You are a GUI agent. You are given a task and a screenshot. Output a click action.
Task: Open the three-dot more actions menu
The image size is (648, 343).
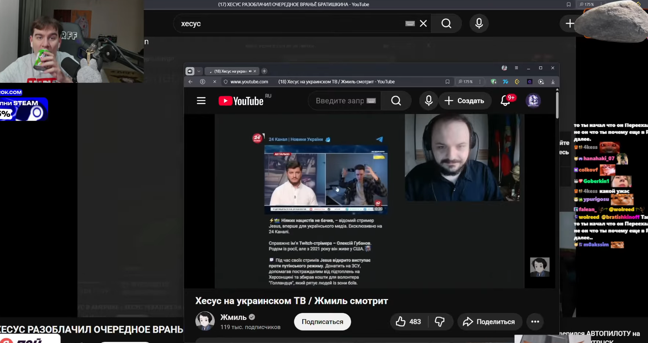[x=535, y=322]
